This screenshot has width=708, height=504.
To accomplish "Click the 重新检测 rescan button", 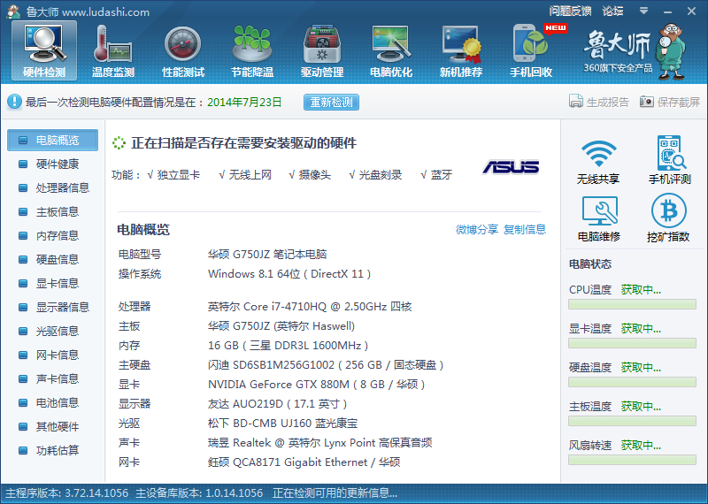I will click(331, 102).
